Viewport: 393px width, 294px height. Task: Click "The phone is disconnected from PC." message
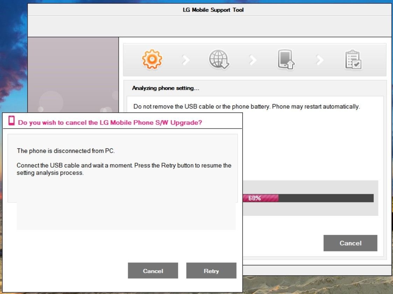pos(66,151)
